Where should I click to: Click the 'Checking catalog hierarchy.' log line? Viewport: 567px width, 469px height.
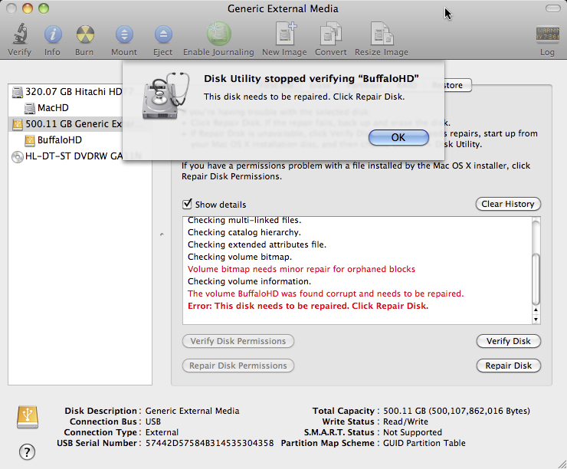click(x=244, y=232)
